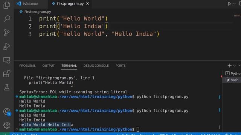Click the first command decoration blue dot
Viewport: 241px width, 135px height.
point(17,97)
